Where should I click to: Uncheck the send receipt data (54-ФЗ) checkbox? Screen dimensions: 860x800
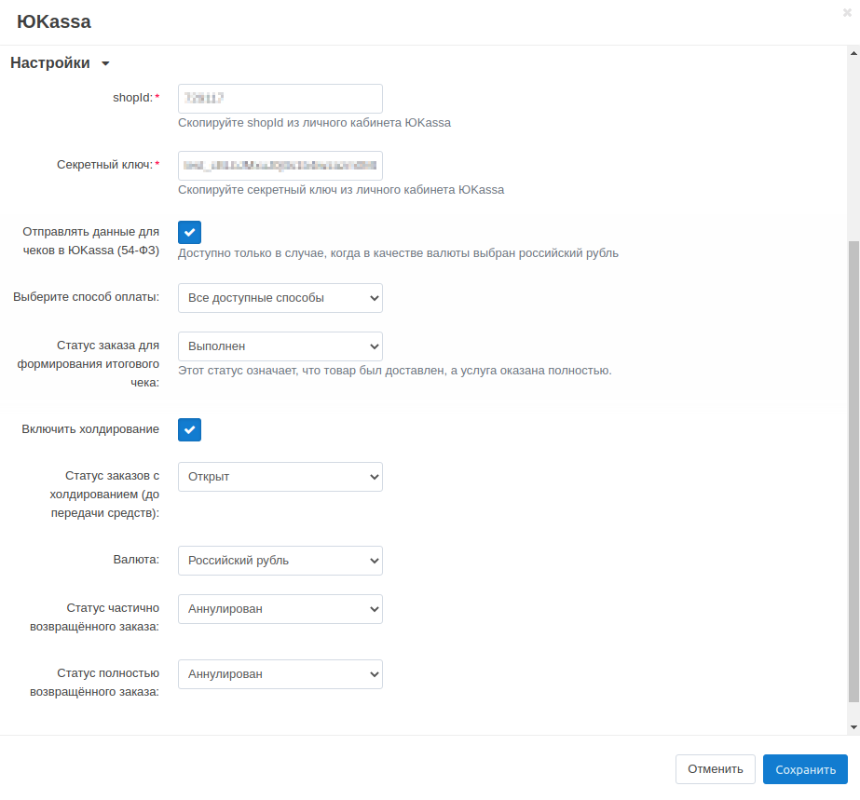[x=190, y=233]
